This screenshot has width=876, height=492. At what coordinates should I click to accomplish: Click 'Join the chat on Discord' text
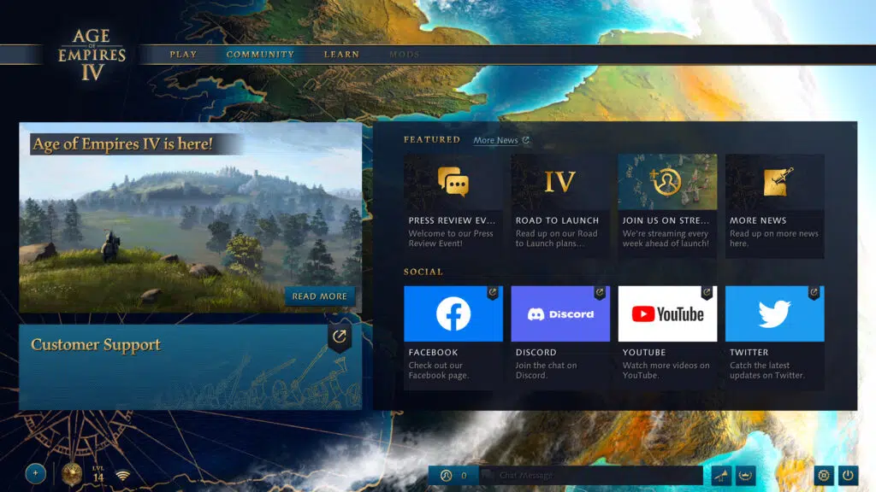click(x=546, y=371)
